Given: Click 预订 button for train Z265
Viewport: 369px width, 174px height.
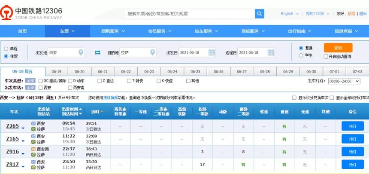Looking at the screenshot, I should pyautogui.click(x=353, y=126).
